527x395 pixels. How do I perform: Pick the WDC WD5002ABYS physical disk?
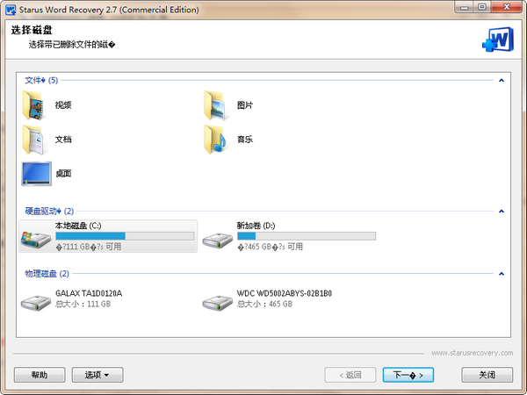coord(216,299)
